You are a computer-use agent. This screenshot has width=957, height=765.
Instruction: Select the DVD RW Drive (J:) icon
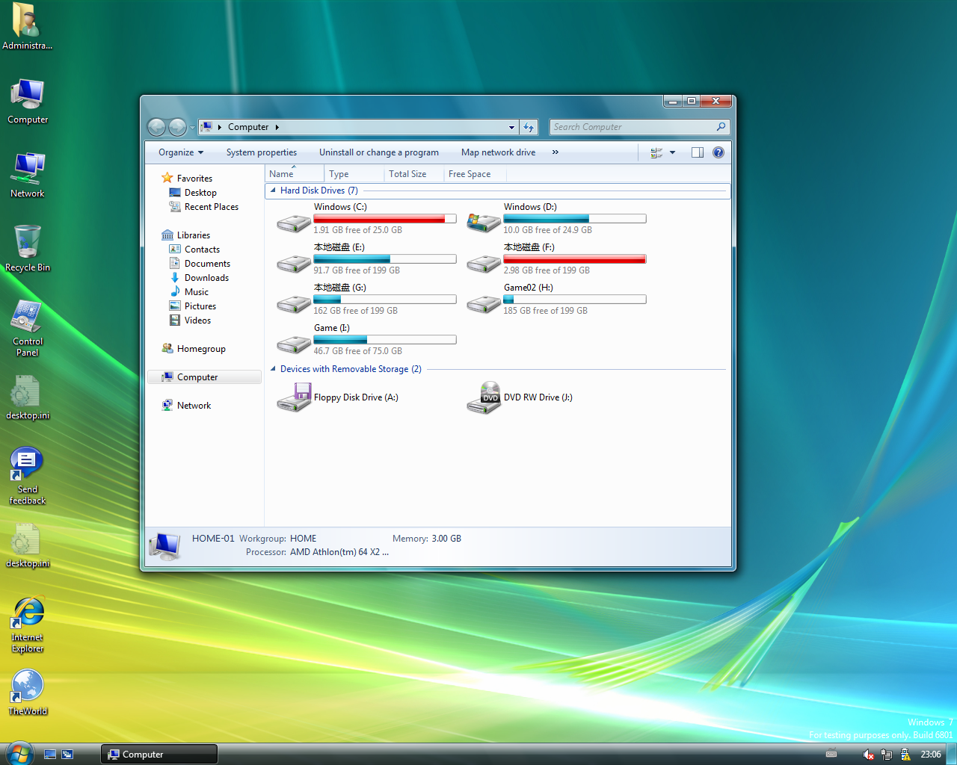tap(484, 397)
